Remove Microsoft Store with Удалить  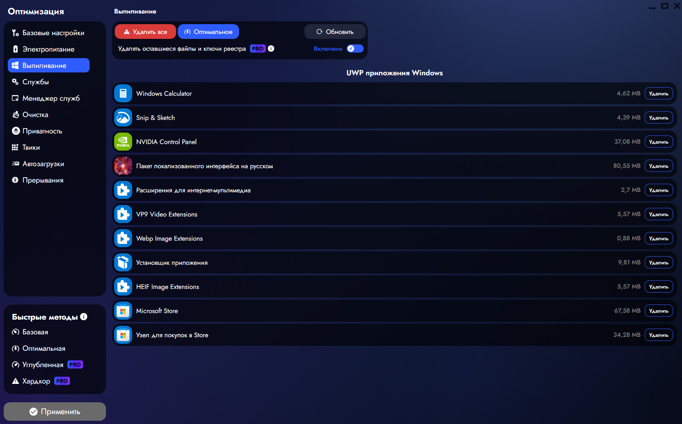(x=659, y=311)
